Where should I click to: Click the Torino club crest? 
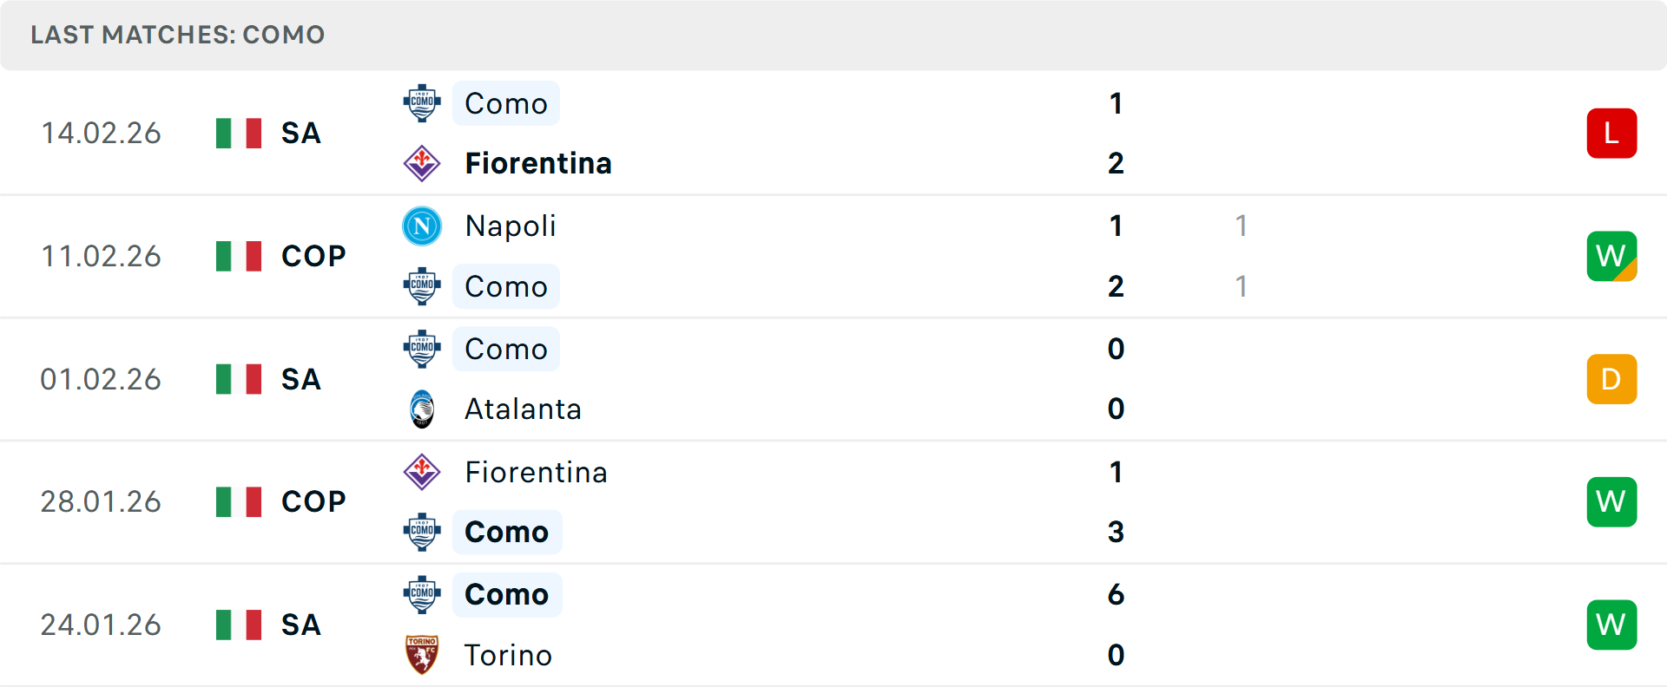(x=422, y=655)
